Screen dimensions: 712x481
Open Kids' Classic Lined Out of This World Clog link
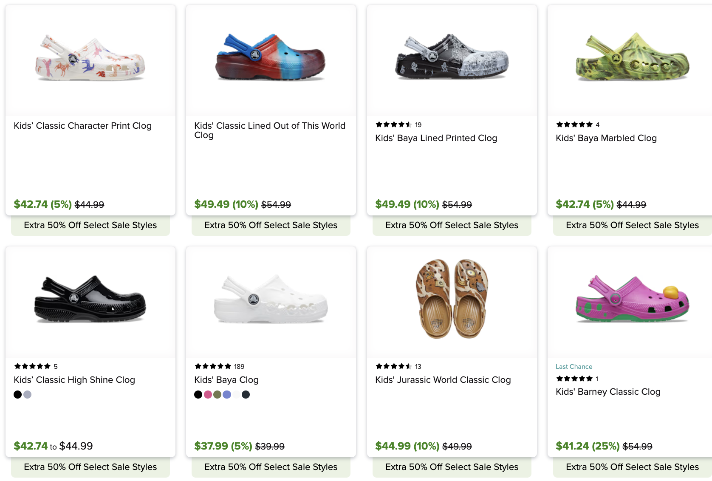coord(270,130)
